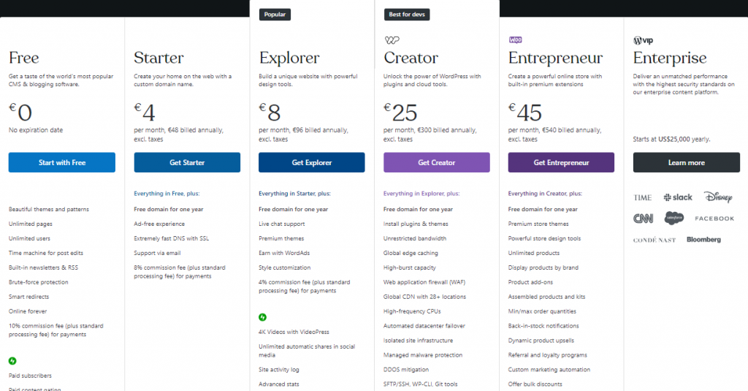Click the WordPress VIP logo above Enterprise

click(x=643, y=41)
